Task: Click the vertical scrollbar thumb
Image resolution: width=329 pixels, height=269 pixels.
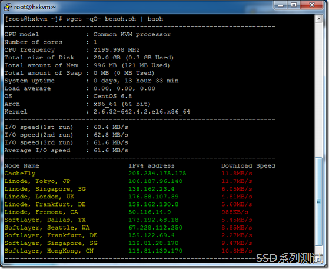Action: 319,201
